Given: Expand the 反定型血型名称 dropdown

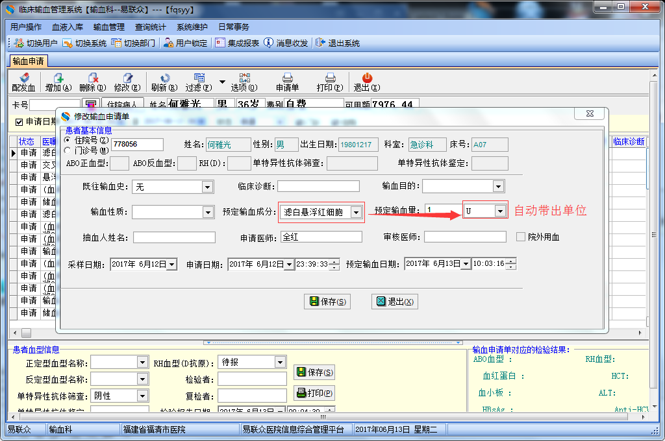Looking at the screenshot, I should [142, 379].
